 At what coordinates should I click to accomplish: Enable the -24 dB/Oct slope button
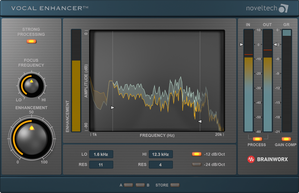pos(196,164)
